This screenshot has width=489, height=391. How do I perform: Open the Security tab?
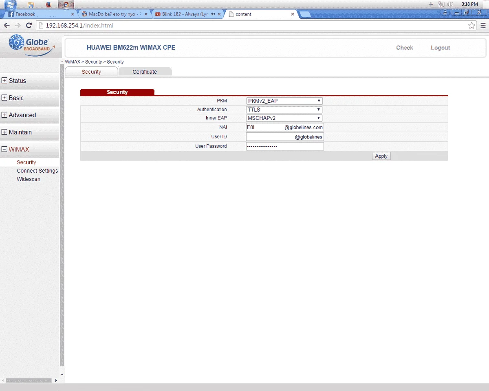pyautogui.click(x=91, y=72)
